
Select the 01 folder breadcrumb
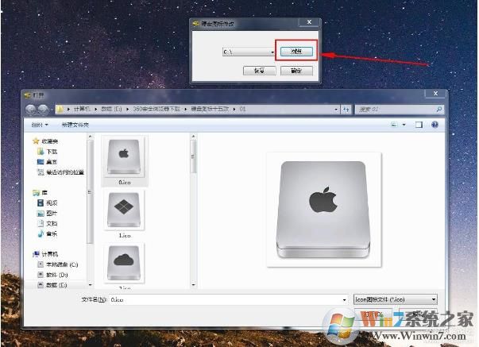242,109
